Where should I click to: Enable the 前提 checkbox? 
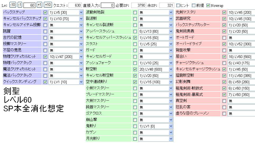pyautogui.click(x=193, y=6)
